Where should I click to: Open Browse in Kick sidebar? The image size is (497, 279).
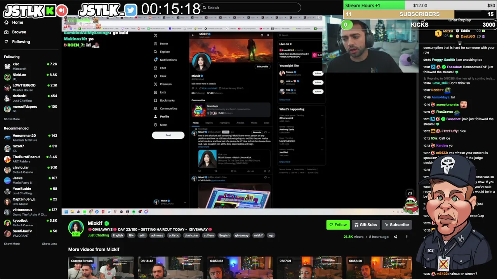click(15, 32)
